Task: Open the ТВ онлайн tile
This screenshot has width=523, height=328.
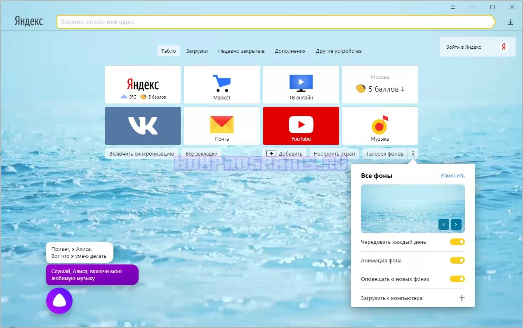Action: click(x=301, y=85)
